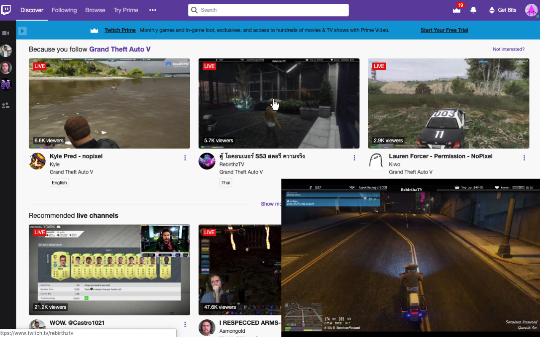
Task: Click the Not interested? link
Action: click(x=509, y=49)
